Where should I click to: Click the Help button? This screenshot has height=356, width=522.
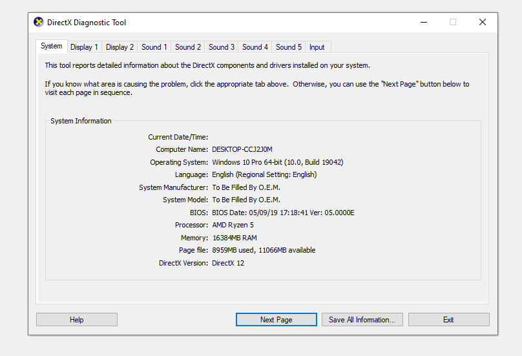[77, 320]
